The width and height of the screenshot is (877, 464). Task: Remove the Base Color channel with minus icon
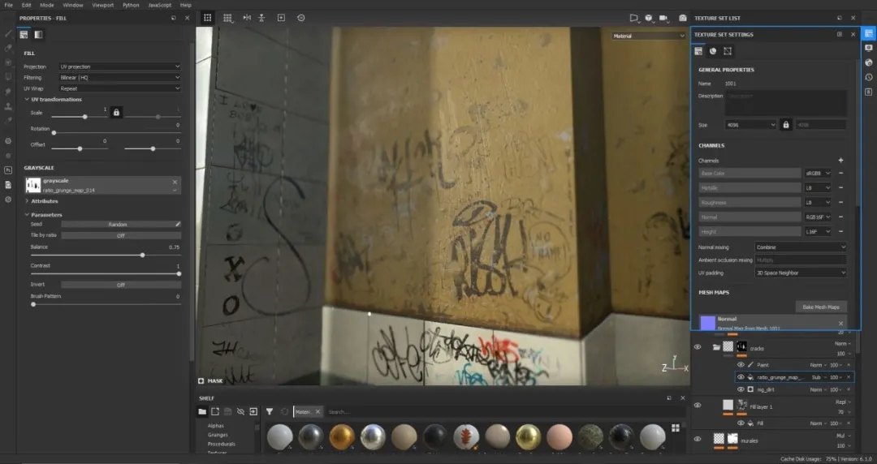[x=840, y=174]
